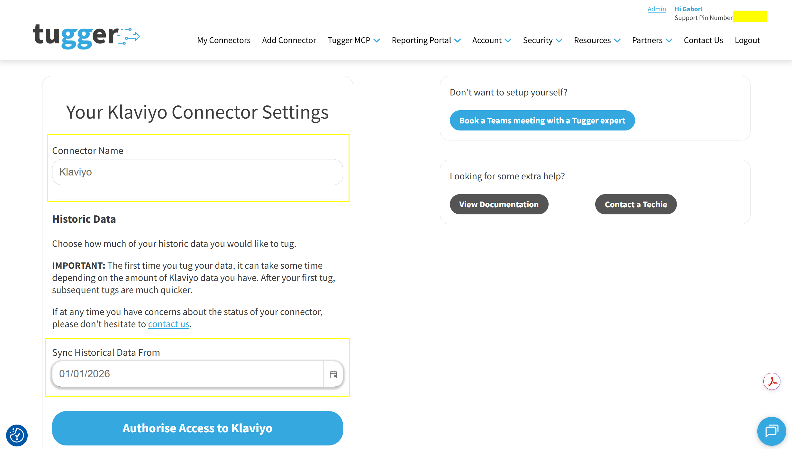Click the cookie preferences icon
The height and width of the screenshot is (449, 792).
[x=17, y=435]
